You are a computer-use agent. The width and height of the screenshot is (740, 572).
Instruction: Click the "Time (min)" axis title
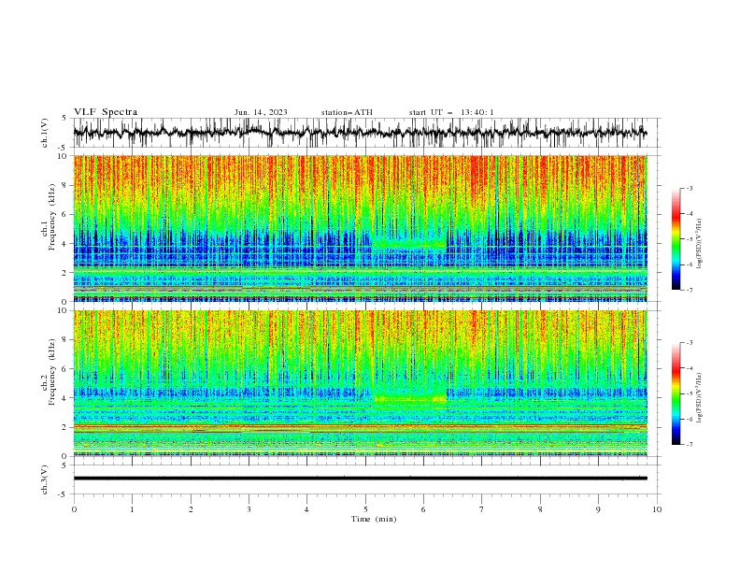[374, 519]
